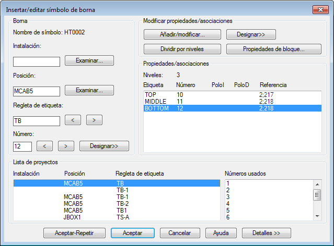Screen dimensions: 334x246
Task: Click reference 2;217 in TOP row
Action: point(266,95)
